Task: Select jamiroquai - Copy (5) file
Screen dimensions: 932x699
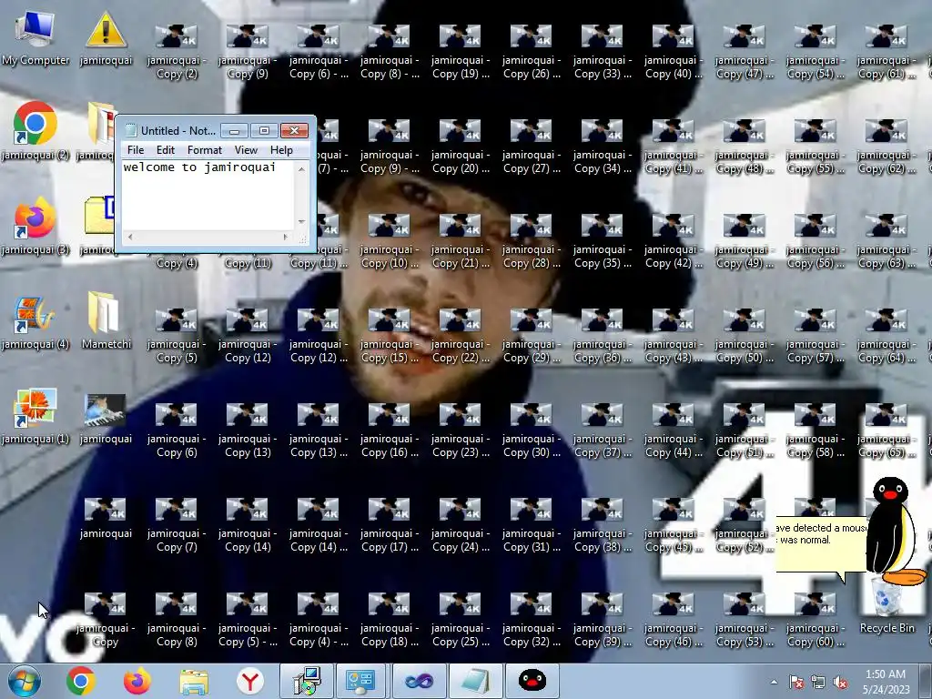Action: click(x=177, y=336)
